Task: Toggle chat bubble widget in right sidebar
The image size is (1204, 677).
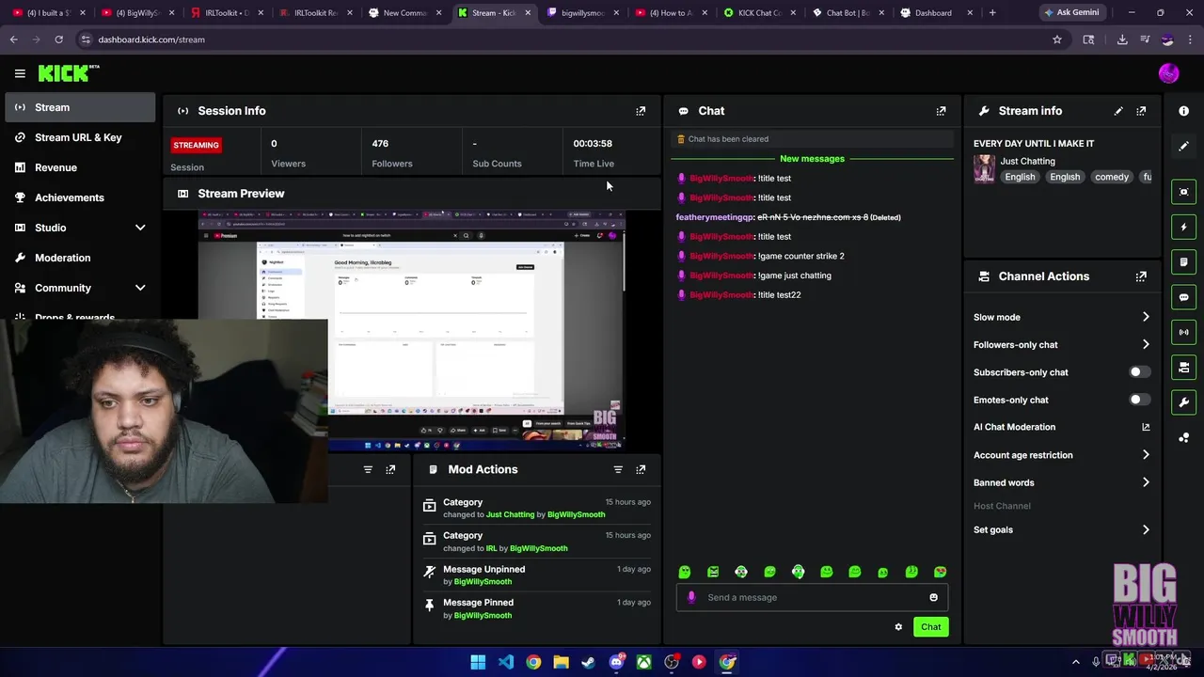Action: click(x=1184, y=297)
